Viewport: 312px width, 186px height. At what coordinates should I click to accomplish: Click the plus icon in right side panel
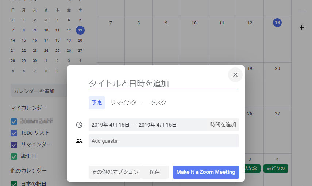[302, 27]
